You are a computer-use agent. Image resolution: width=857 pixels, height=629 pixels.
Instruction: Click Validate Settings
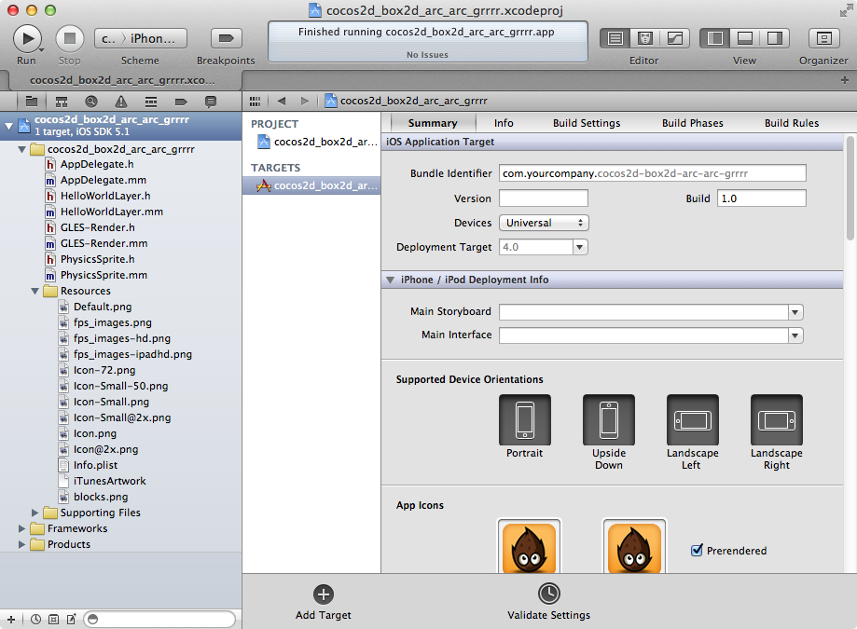point(548,602)
